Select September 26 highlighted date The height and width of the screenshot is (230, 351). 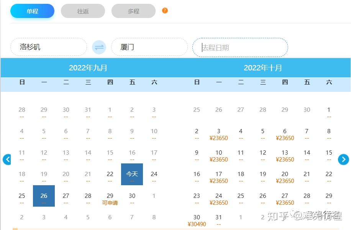click(44, 196)
